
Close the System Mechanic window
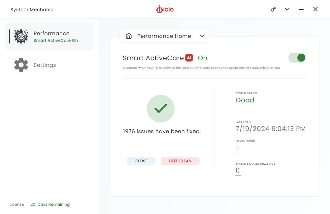315,9
